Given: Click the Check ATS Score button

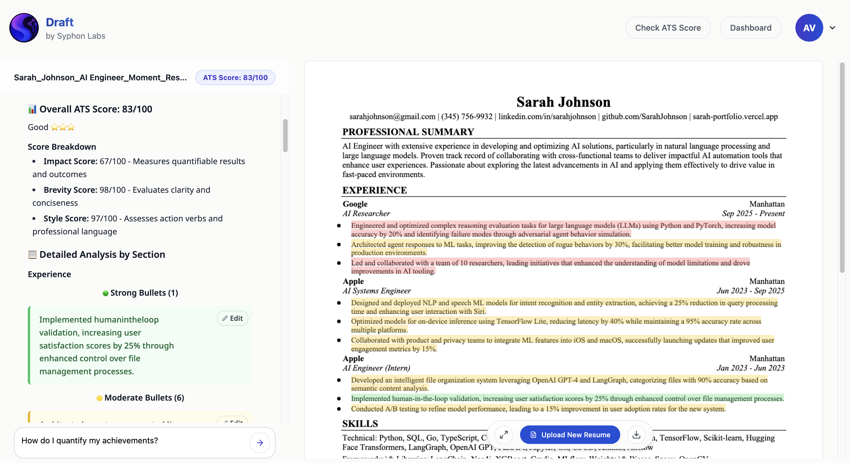Looking at the screenshot, I should 668,28.
